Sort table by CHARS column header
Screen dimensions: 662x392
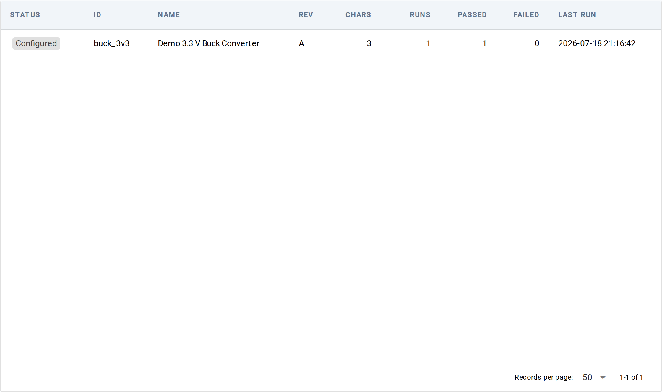358,15
